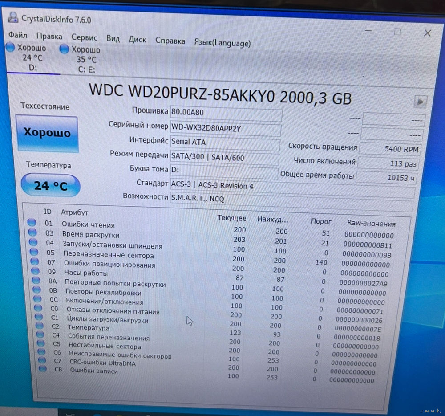Click status icon for C8 Ошибки записи
Image resolution: width=445 pixels, height=416 pixels.
43,368
